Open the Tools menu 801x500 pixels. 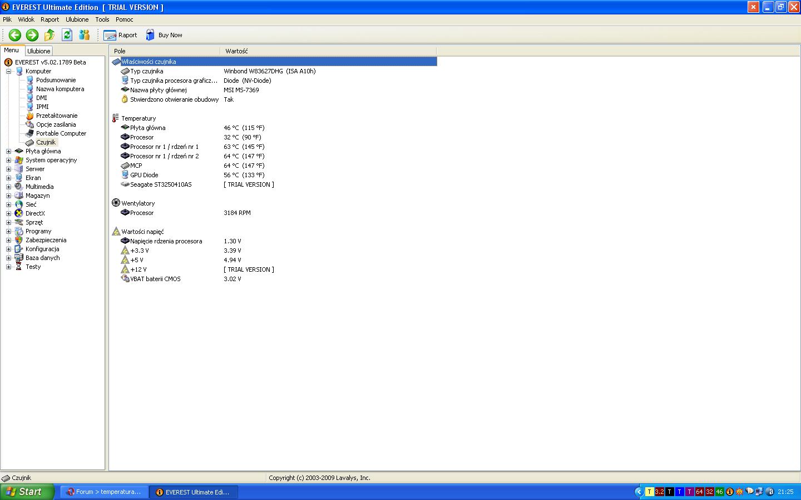(x=102, y=19)
